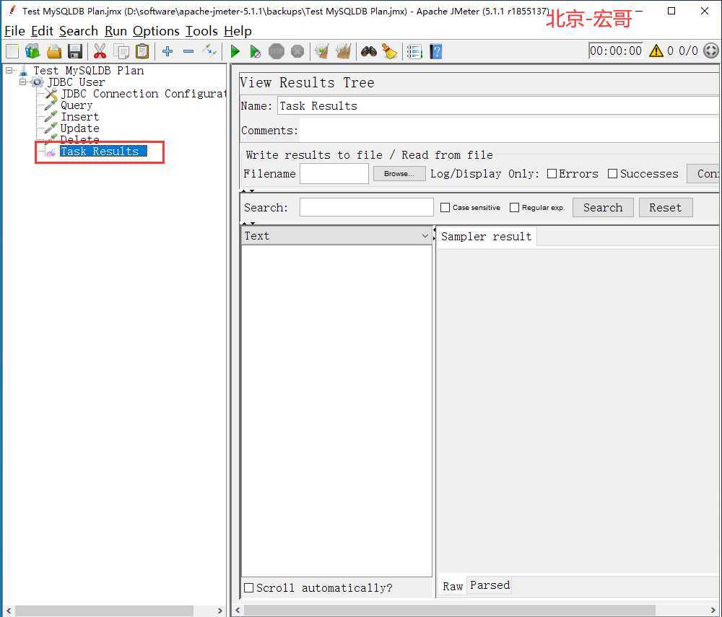Collapse the Test MySQLDB Plan tree node

pos(9,71)
